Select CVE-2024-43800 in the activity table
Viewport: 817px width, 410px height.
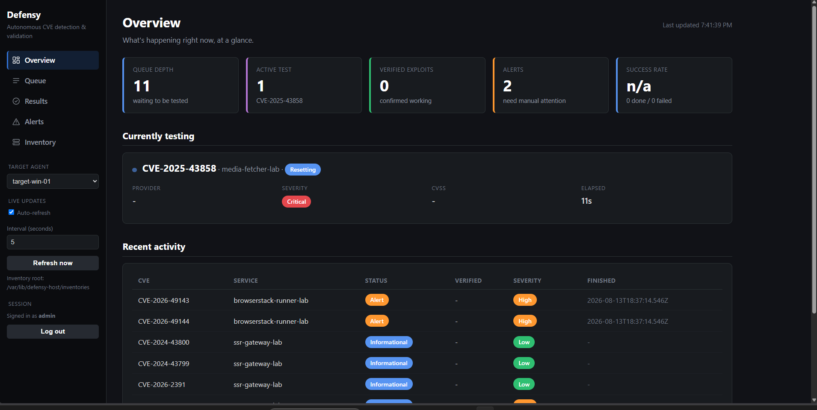[x=164, y=343]
